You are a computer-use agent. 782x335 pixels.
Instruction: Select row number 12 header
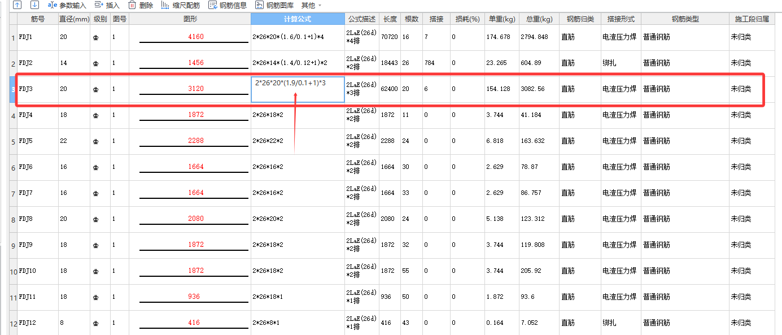(x=13, y=323)
